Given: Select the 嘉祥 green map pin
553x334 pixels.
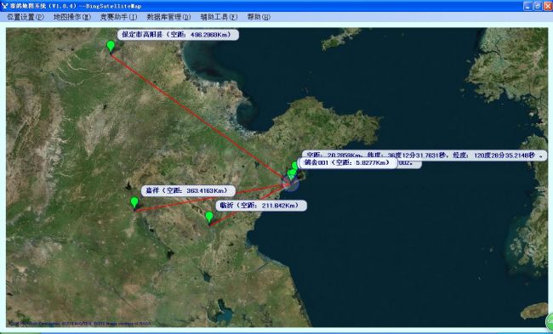Looking at the screenshot, I should (x=134, y=202).
